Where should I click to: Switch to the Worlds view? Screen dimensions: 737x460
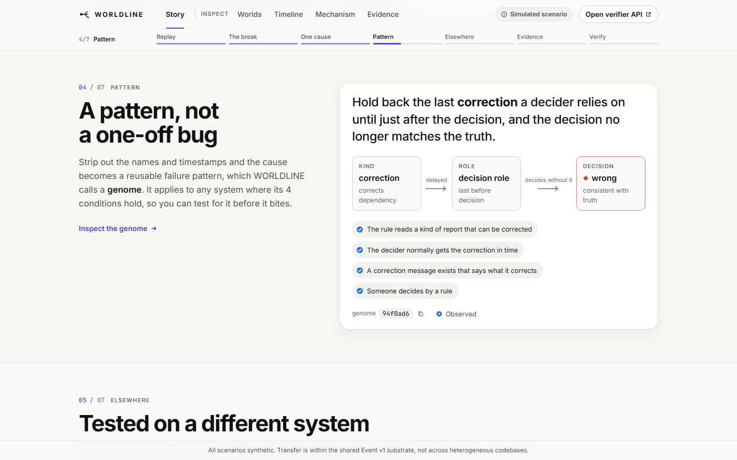click(x=249, y=14)
